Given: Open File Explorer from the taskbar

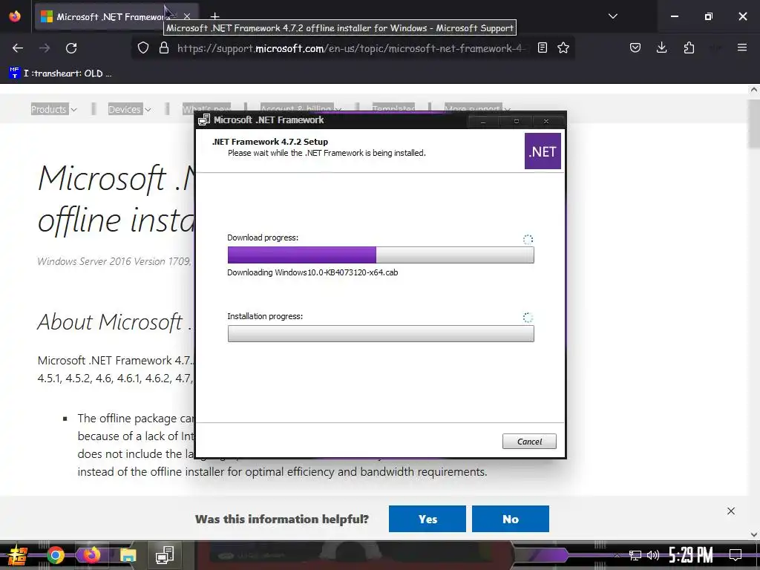Looking at the screenshot, I should pyautogui.click(x=128, y=556).
